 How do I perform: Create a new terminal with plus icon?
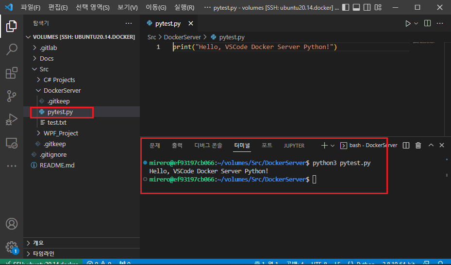pos(324,146)
